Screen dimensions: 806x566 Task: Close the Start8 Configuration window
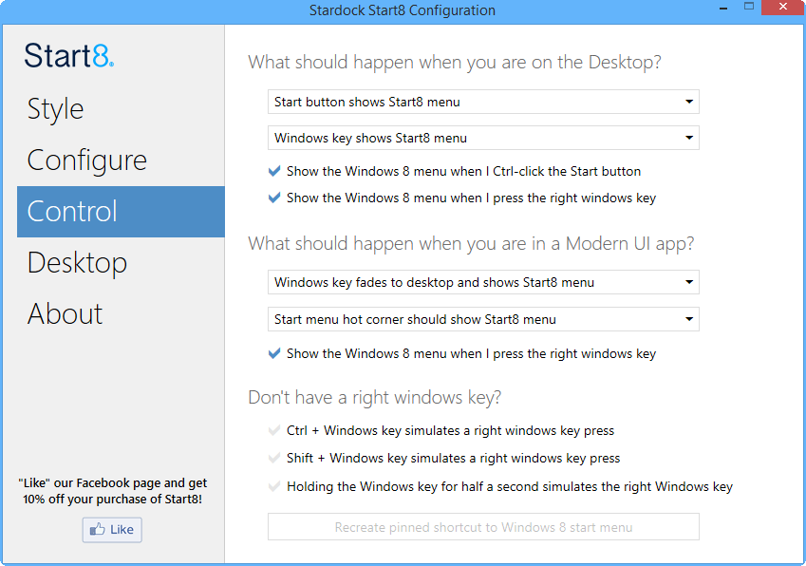[783, 8]
